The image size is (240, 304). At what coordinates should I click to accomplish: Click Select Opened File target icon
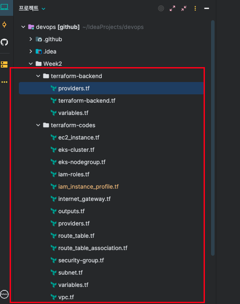[x=161, y=8]
